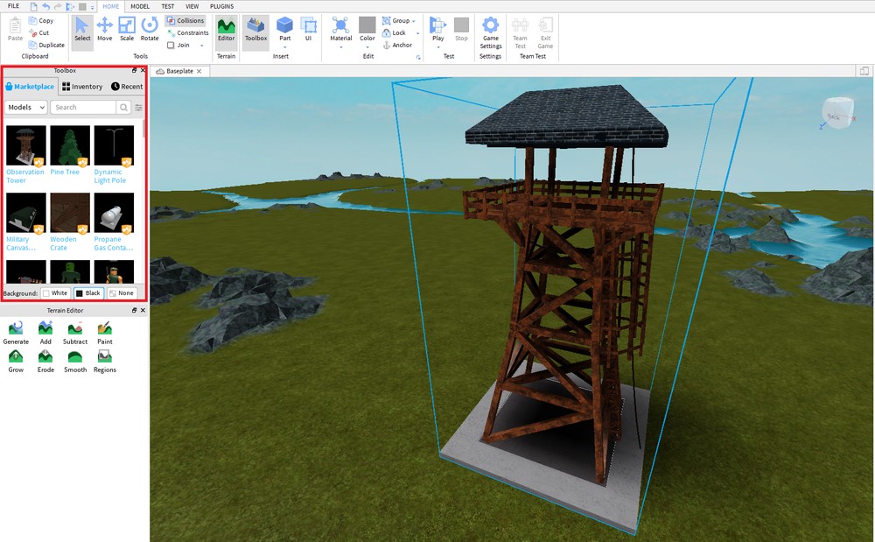Click the Toolbox search field

tap(83, 106)
